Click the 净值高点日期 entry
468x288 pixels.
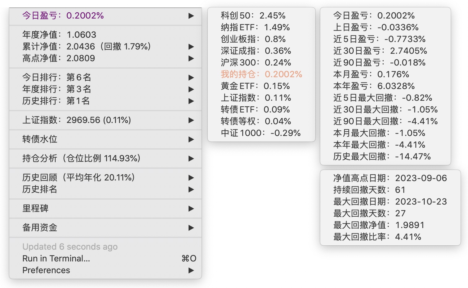390,178
